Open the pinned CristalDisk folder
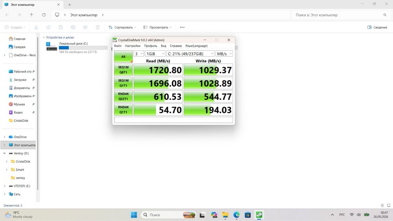This screenshot has width=393, height=221. [21, 121]
